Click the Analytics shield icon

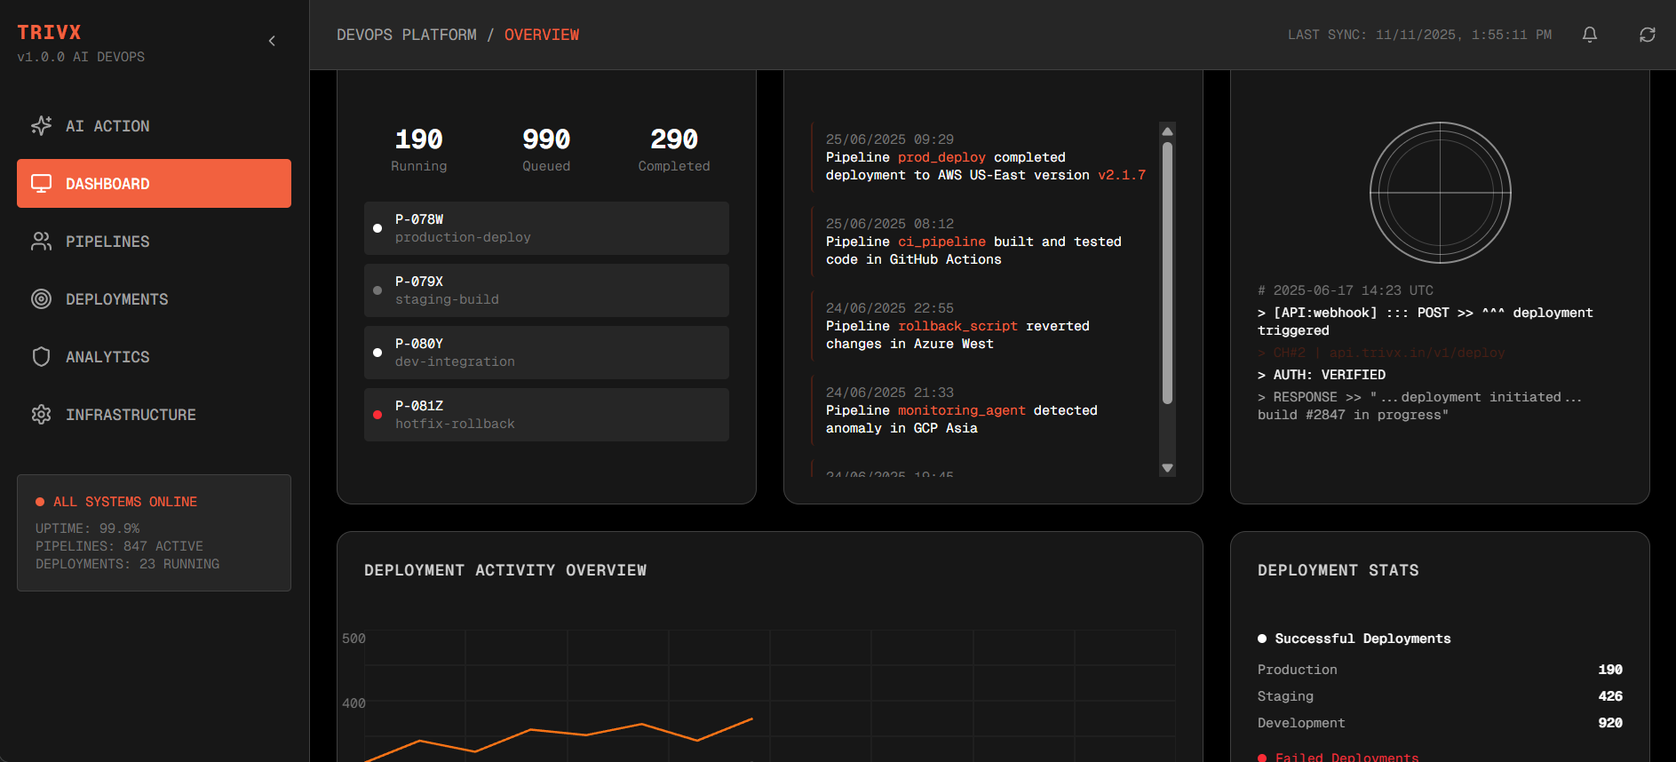click(41, 357)
